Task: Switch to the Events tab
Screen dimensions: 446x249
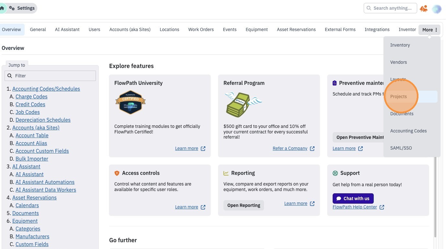Action: pyautogui.click(x=230, y=29)
